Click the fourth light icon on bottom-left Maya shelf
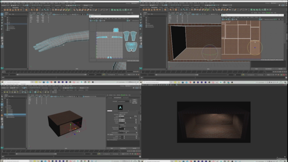Image resolution: width=288 pixels, height=162 pixels. pos(13,92)
